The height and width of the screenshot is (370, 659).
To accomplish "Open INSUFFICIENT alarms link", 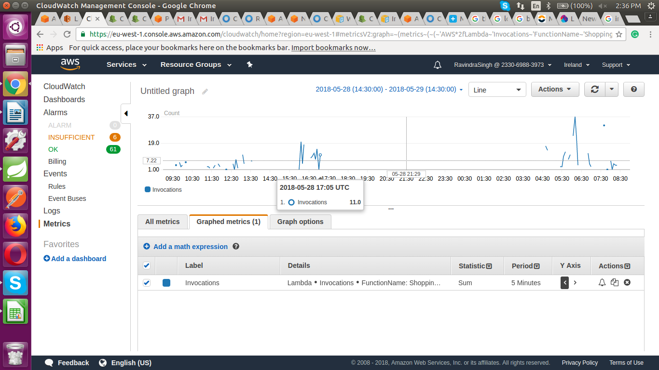I will pyautogui.click(x=71, y=137).
